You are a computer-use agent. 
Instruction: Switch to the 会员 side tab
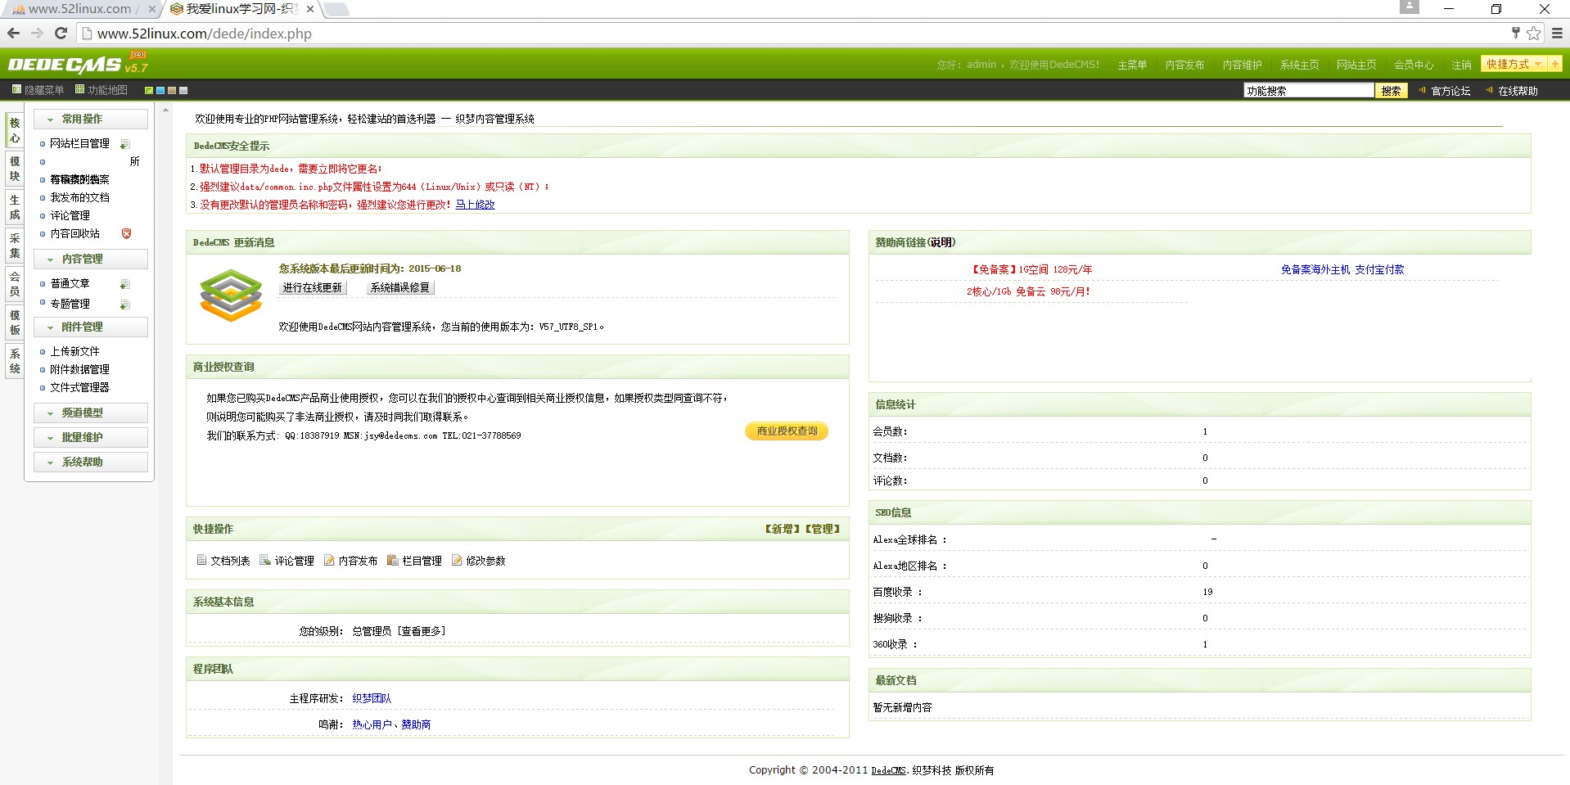tap(15, 284)
